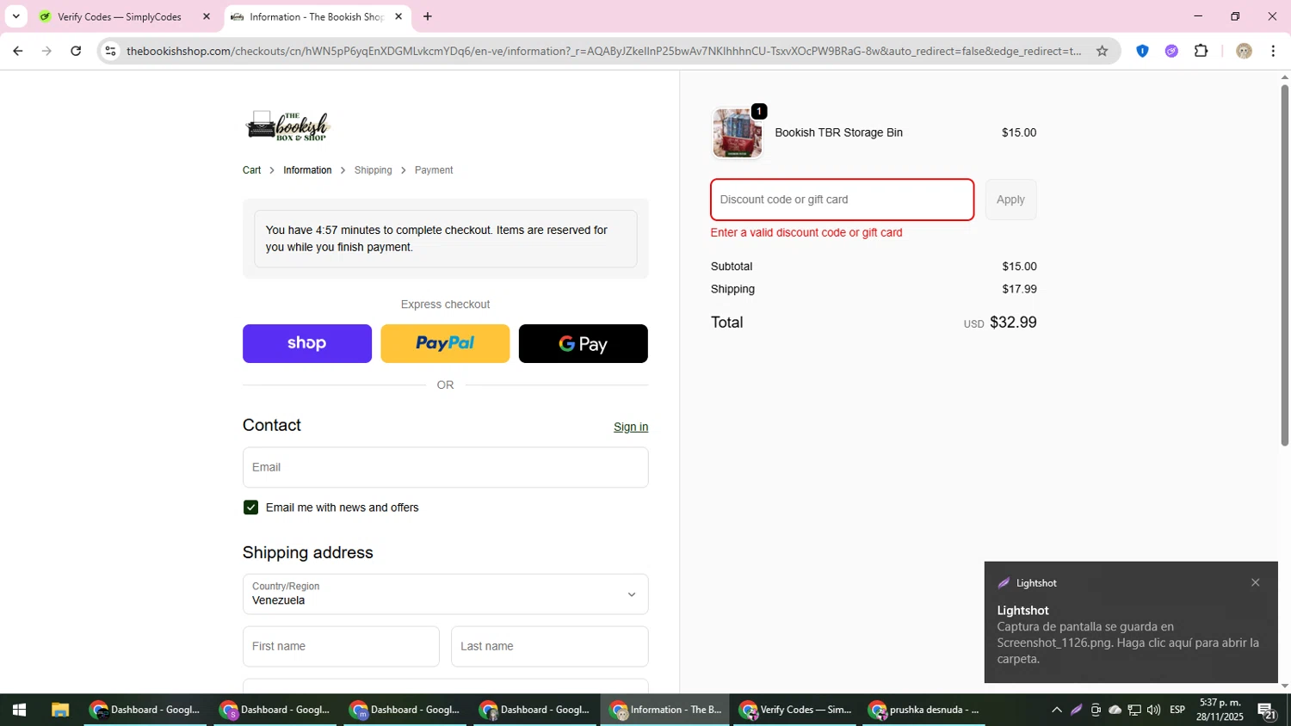1291x726 pixels.
Task: Open the Chrome profile avatar
Action: [x=1244, y=51]
